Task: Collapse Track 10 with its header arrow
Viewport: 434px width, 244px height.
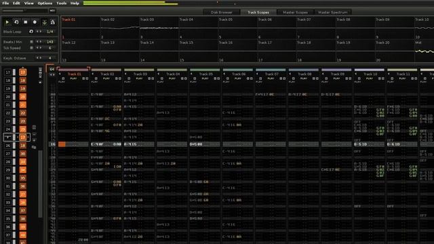Action: tap(356, 74)
